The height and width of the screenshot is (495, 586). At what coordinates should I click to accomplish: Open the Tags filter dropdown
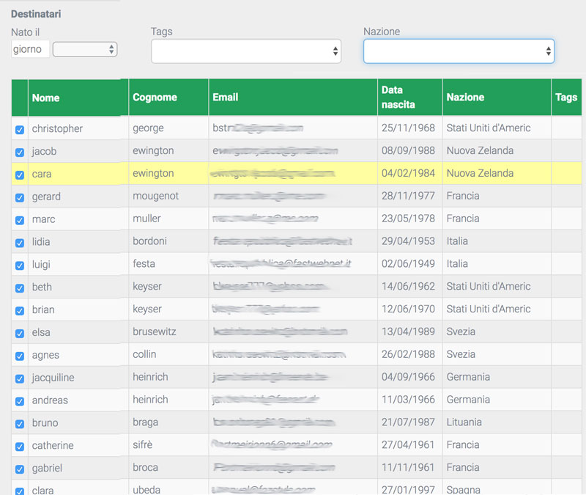246,51
